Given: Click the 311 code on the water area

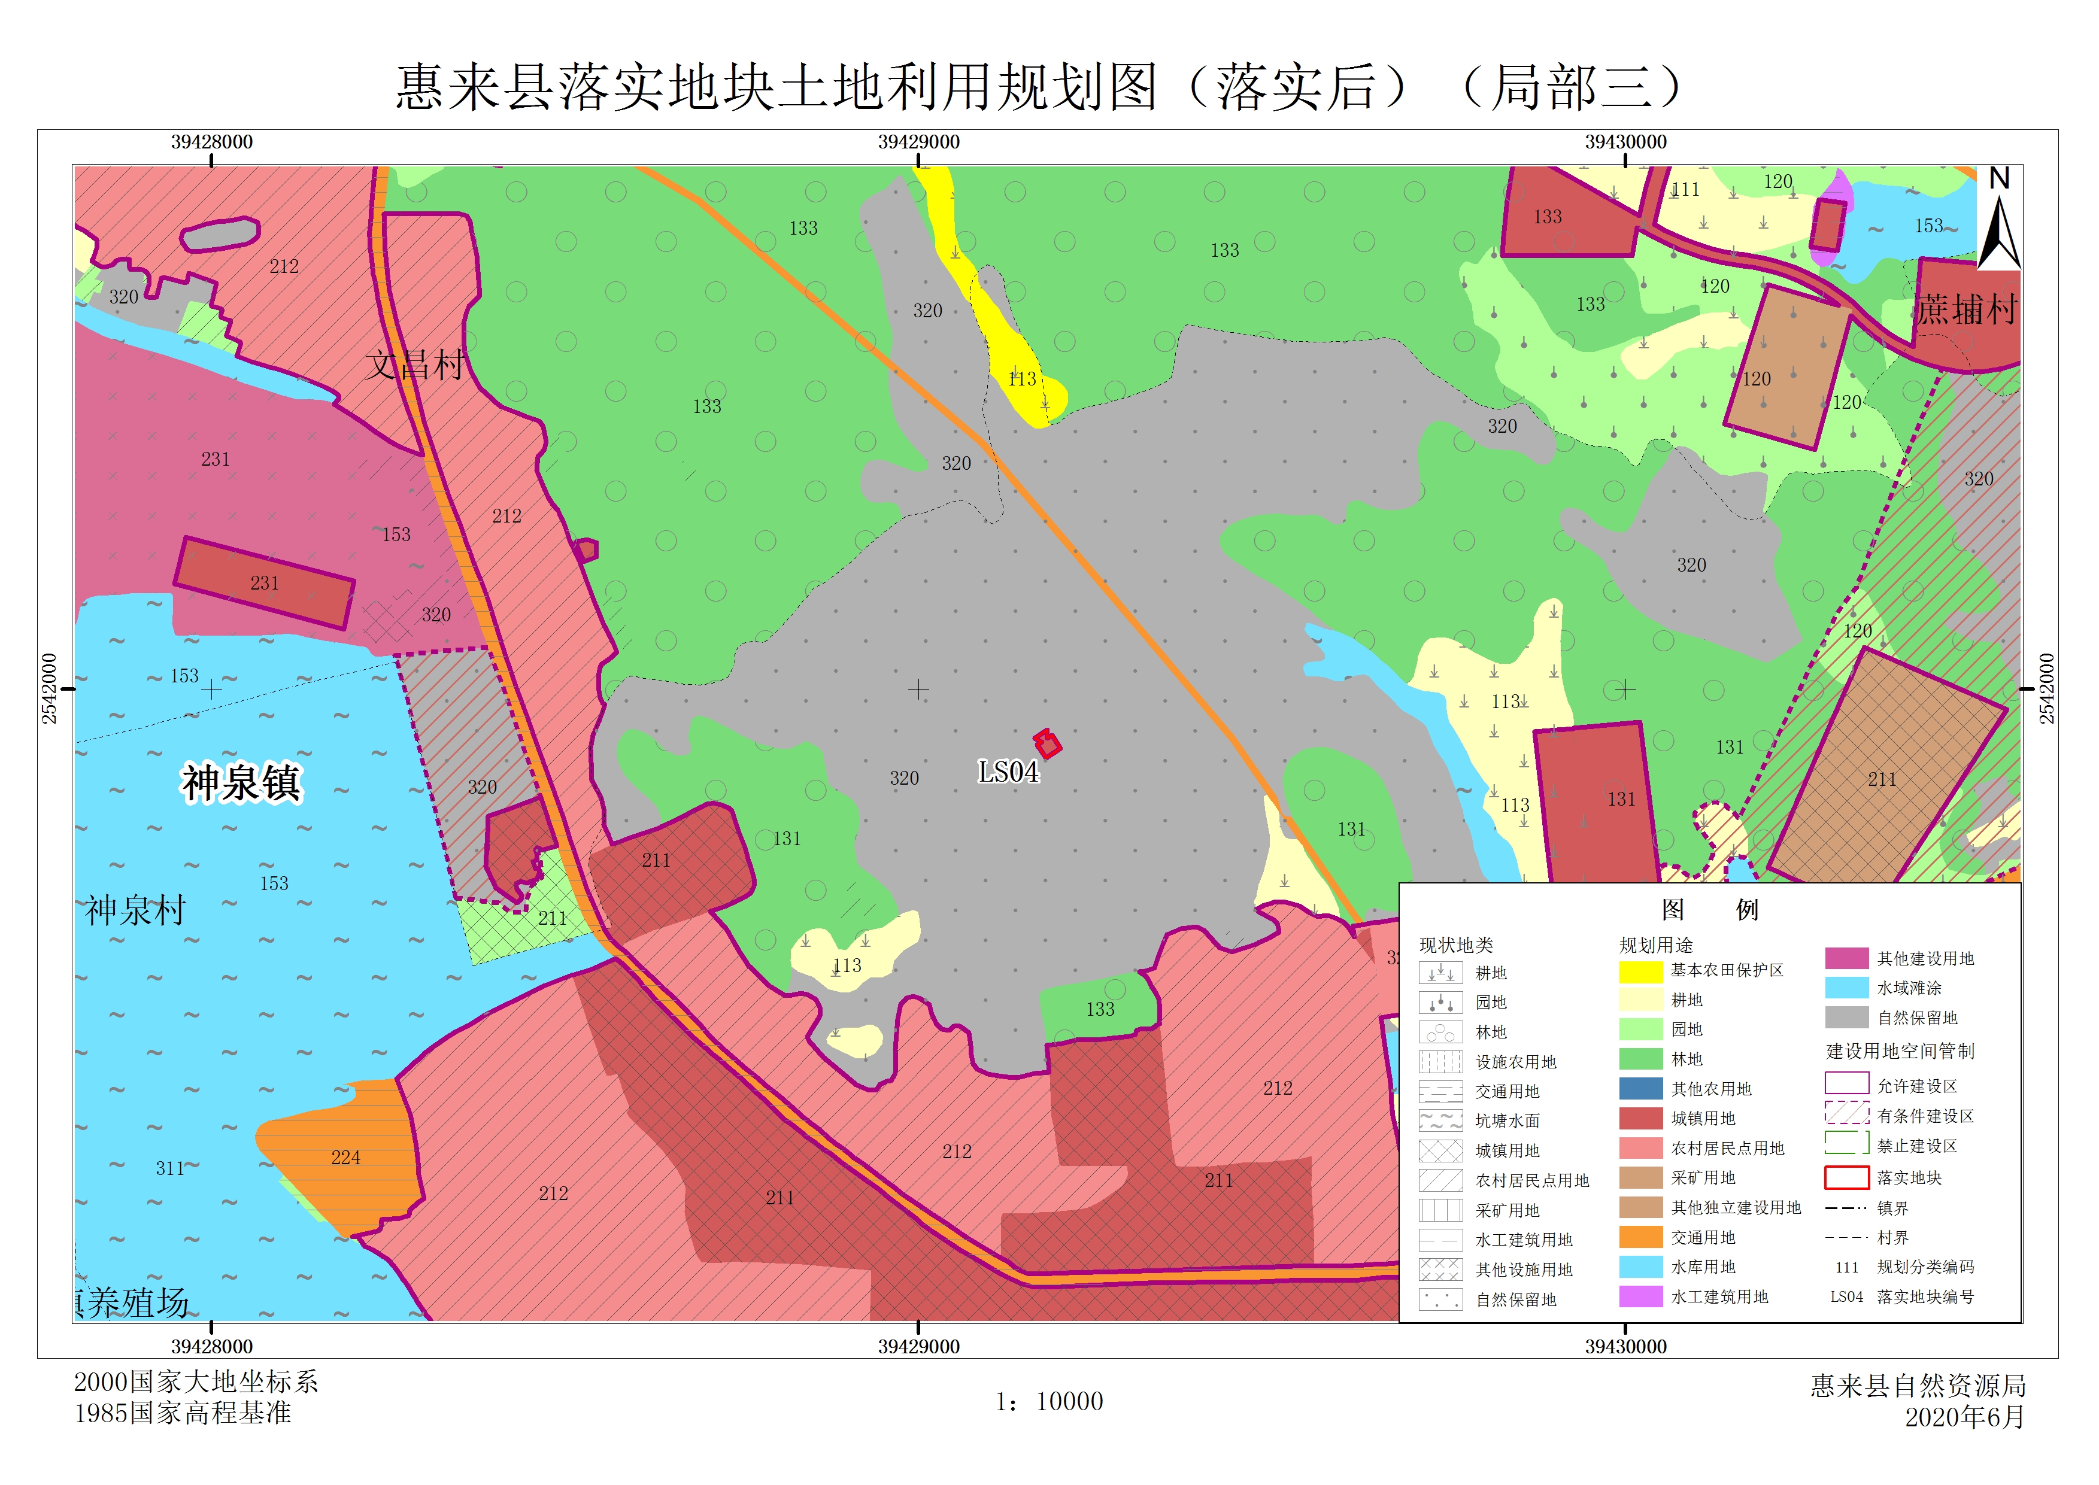Looking at the screenshot, I should (x=170, y=1168).
